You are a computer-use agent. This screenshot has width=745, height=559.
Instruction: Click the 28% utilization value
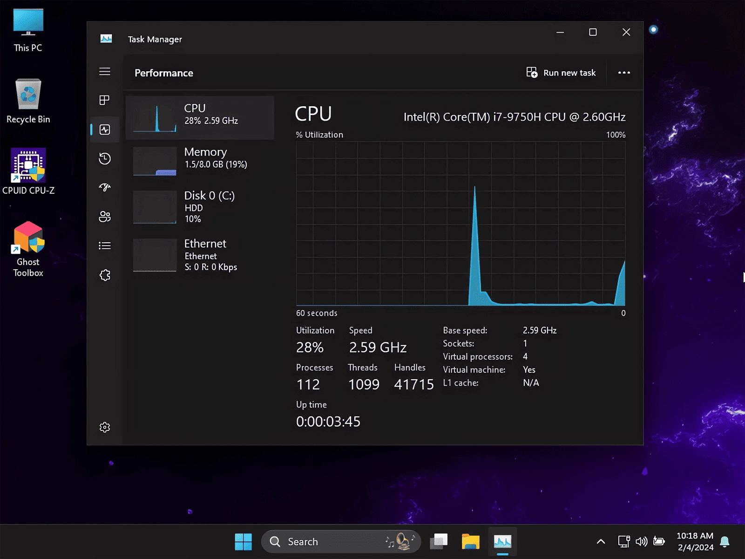(310, 348)
